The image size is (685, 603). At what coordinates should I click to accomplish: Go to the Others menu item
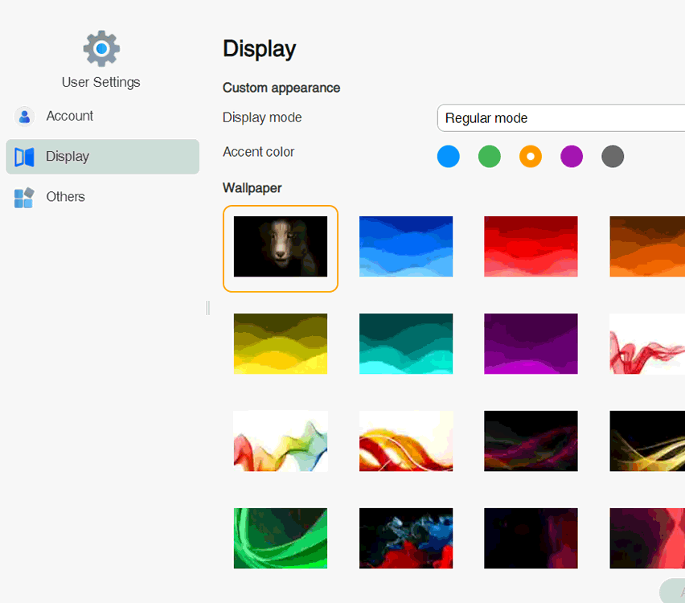(x=65, y=197)
